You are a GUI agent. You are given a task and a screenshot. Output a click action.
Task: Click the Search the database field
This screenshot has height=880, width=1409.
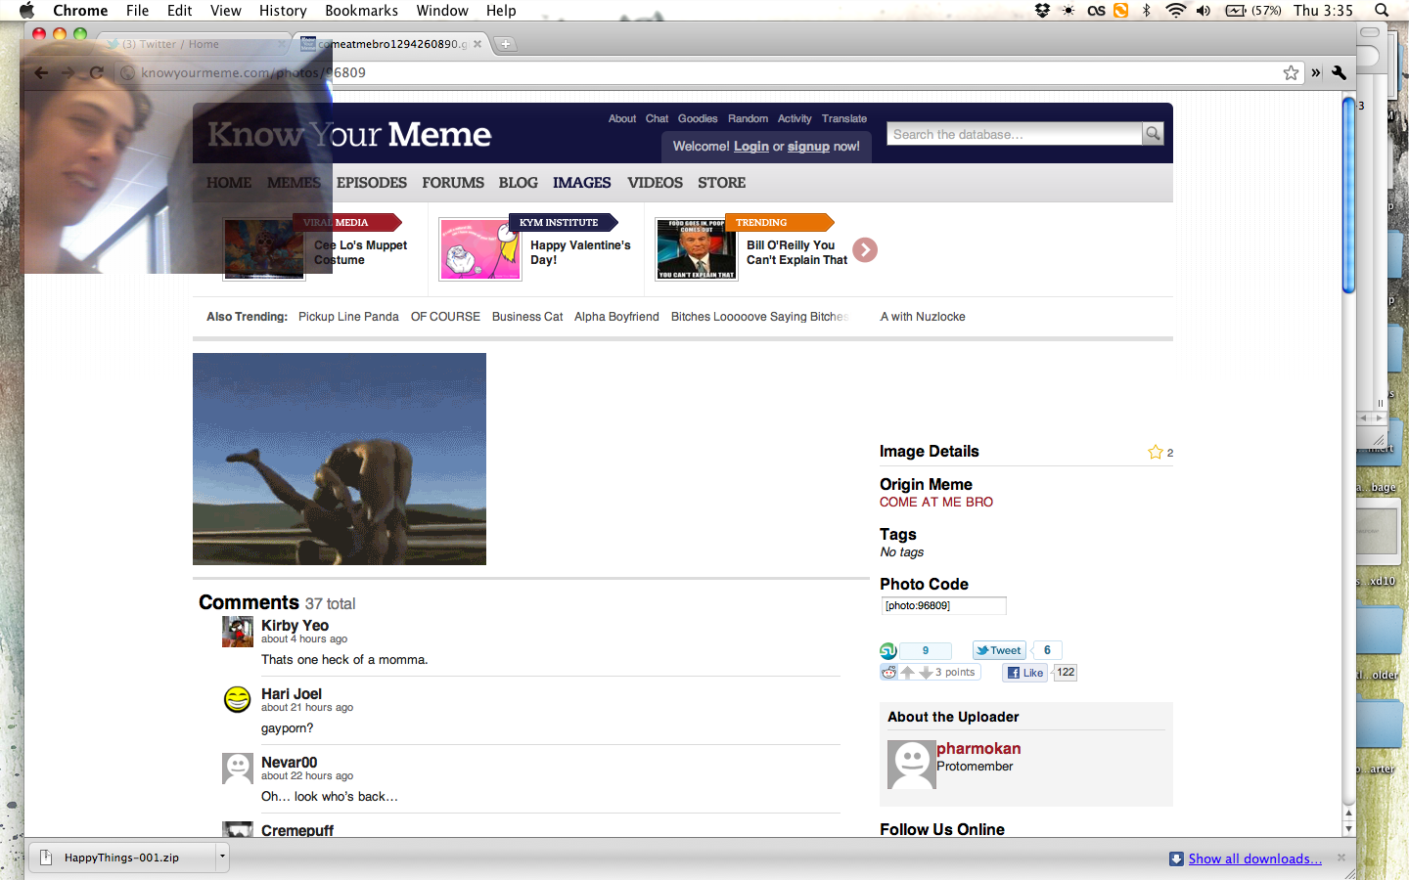click(1014, 134)
